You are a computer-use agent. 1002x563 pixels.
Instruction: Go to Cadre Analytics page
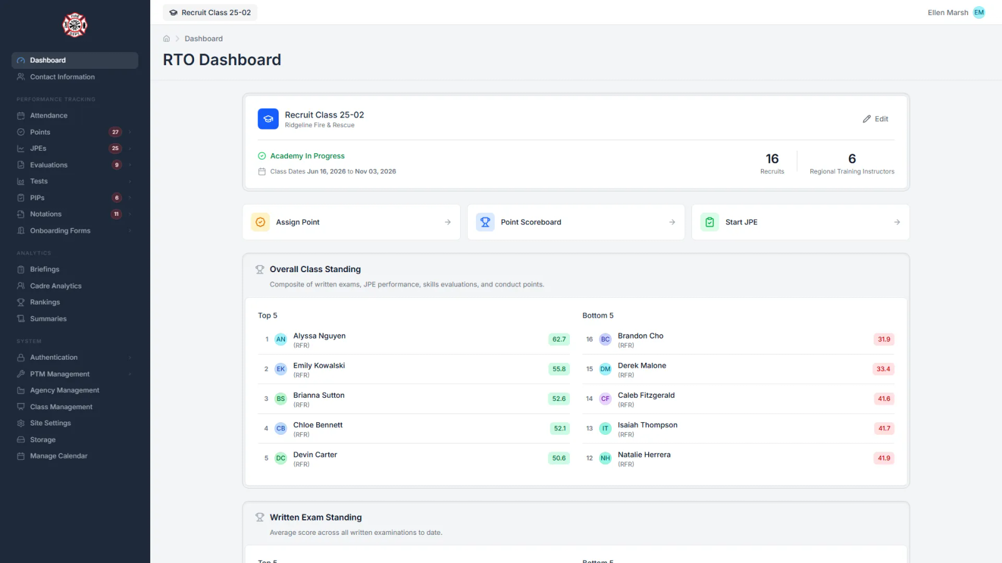click(75, 286)
